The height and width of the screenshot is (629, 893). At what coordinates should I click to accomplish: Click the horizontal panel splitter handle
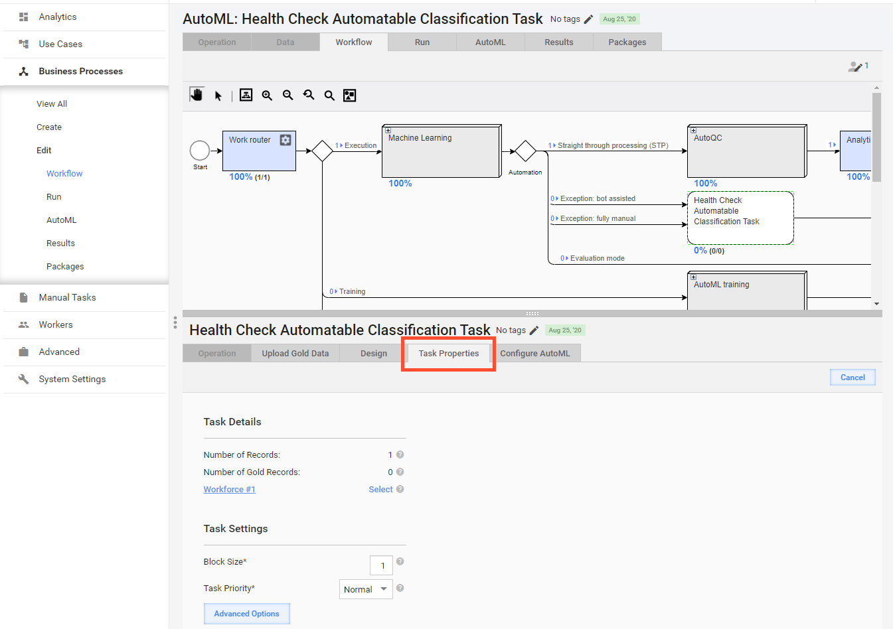[532, 313]
